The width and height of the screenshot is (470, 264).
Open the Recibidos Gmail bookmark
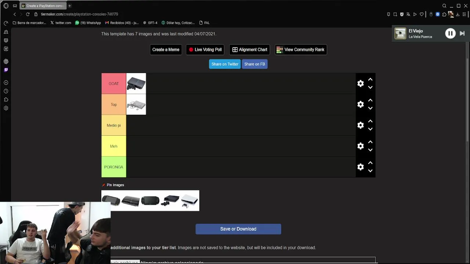click(x=122, y=23)
